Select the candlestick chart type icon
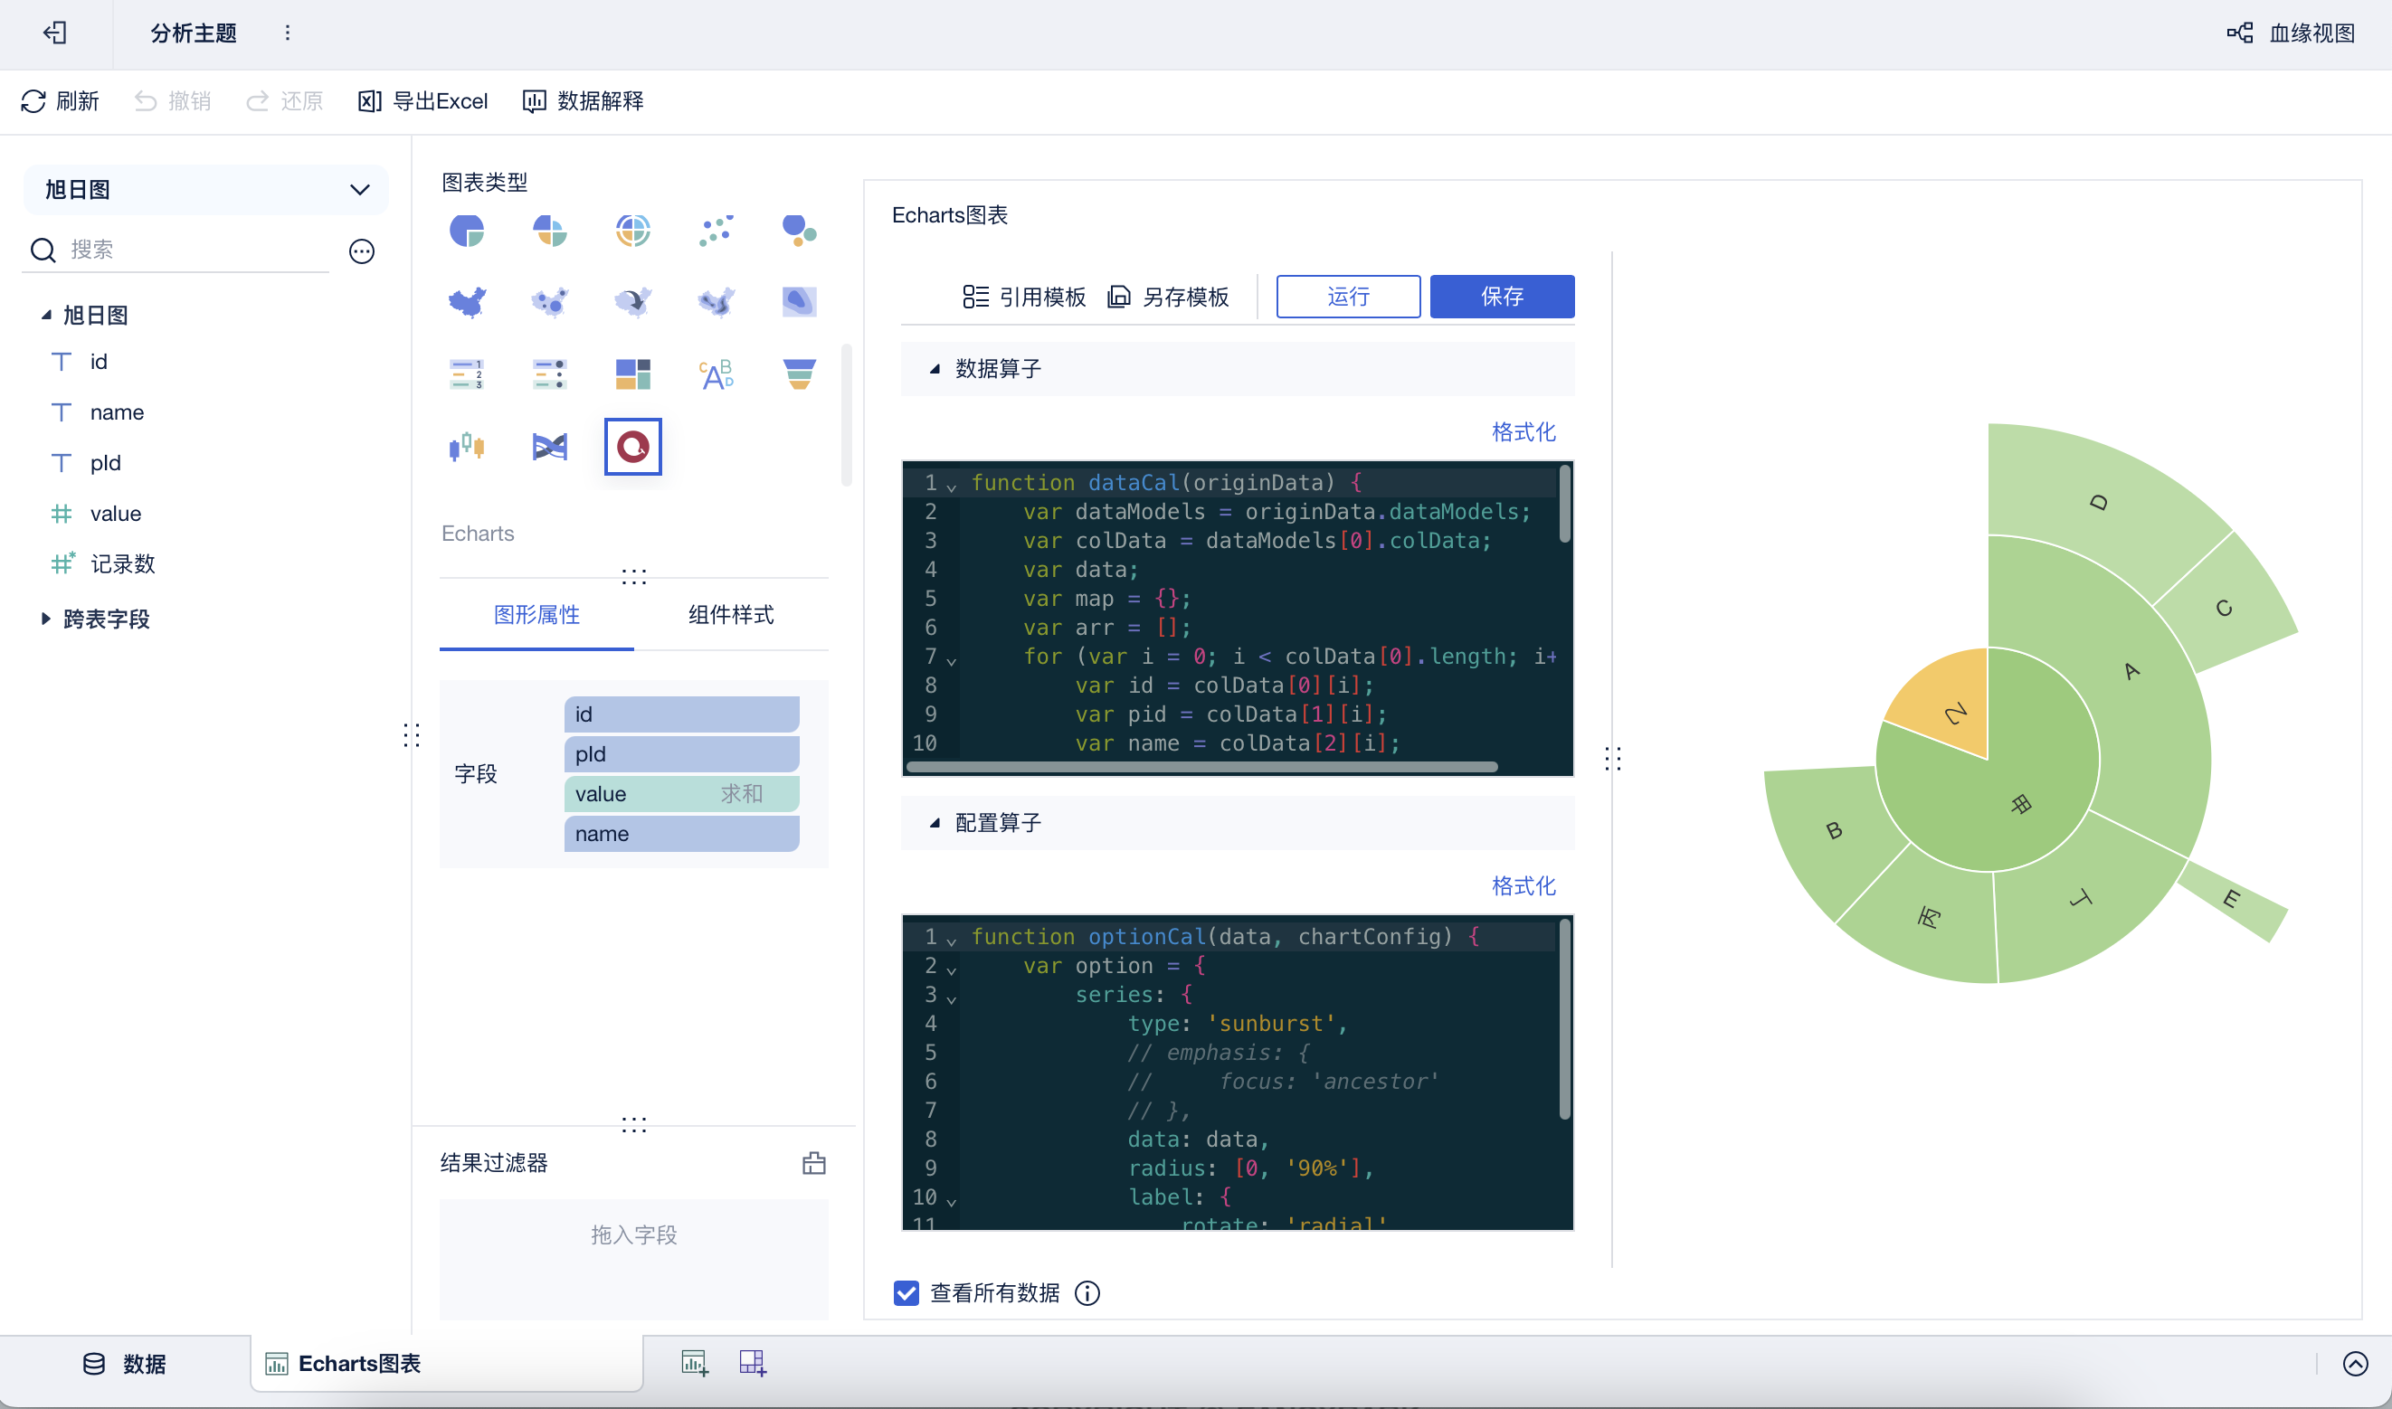The height and width of the screenshot is (1409, 2392). [x=466, y=446]
